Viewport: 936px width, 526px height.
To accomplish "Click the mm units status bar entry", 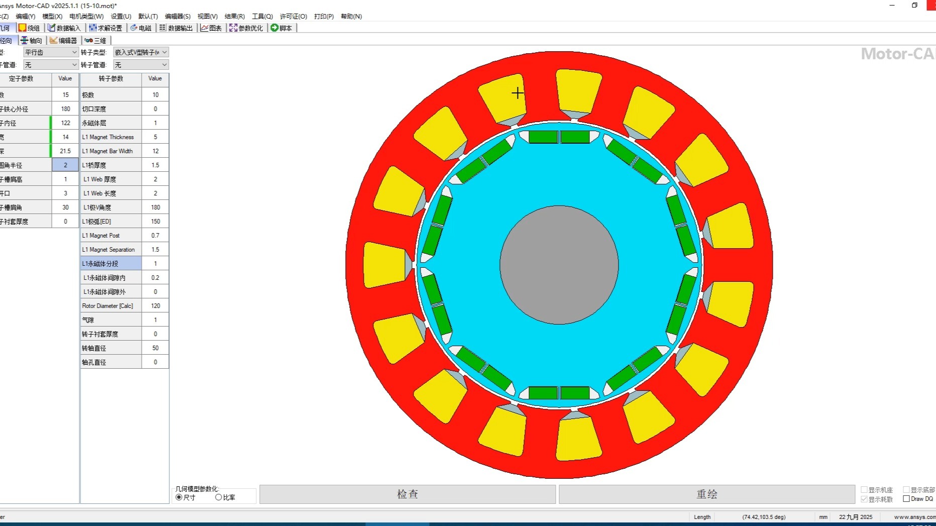I will click(x=823, y=517).
